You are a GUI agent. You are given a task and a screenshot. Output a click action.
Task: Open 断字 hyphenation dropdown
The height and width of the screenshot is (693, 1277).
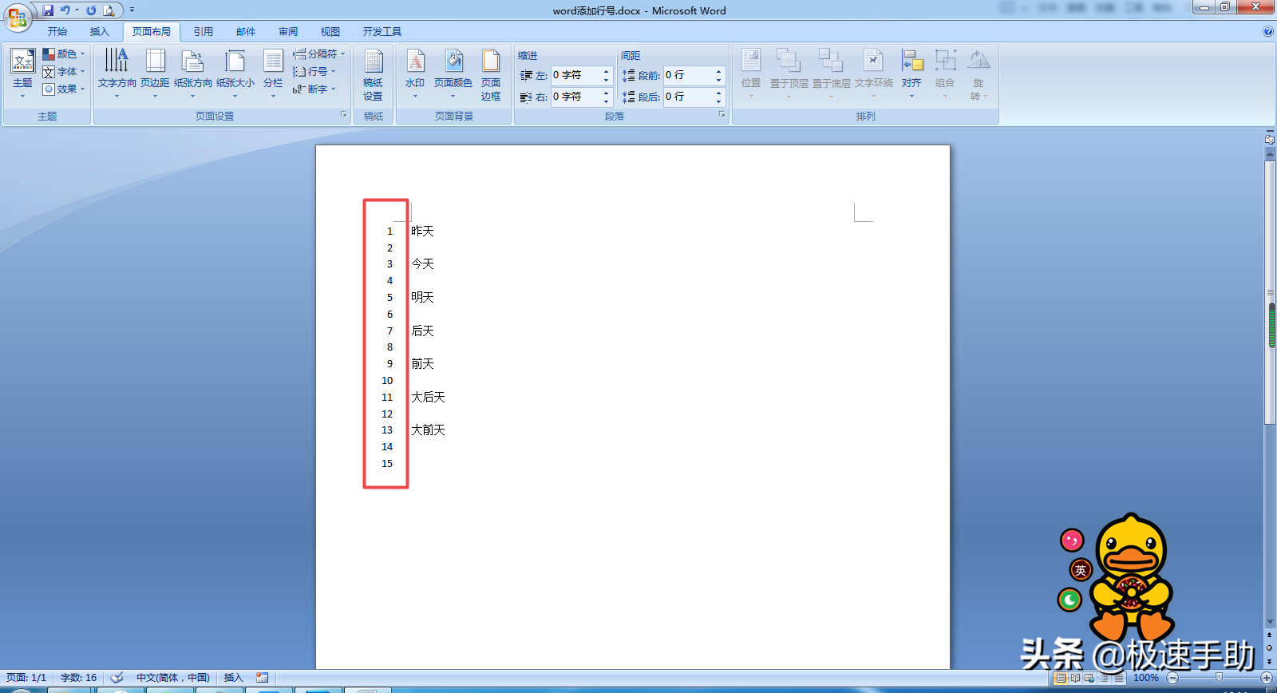(x=314, y=89)
